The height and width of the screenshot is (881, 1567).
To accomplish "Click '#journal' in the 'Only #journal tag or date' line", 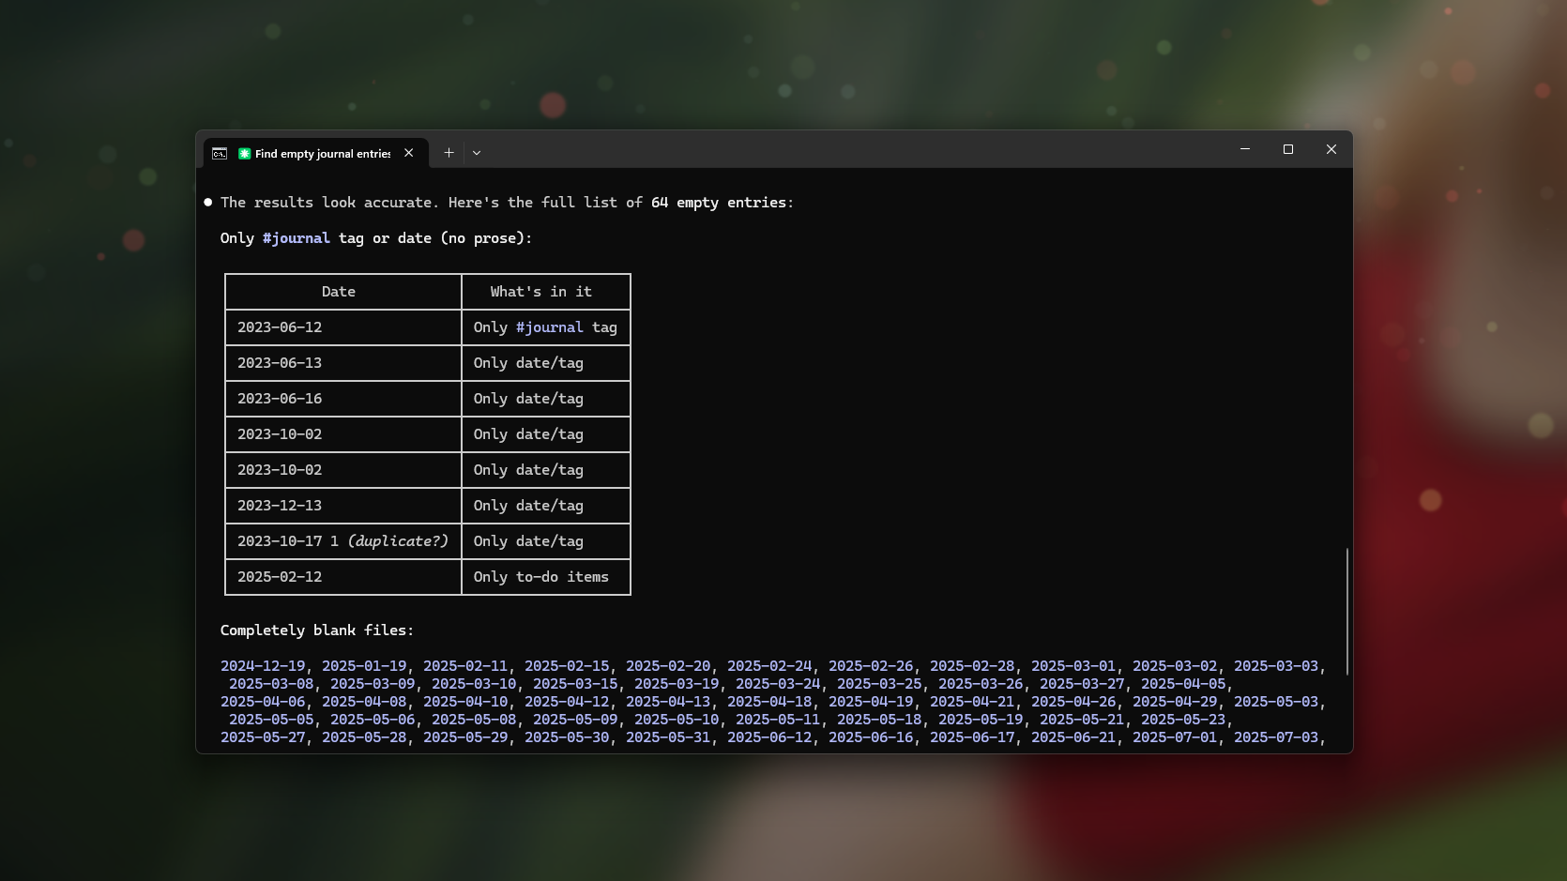I will (x=297, y=238).
